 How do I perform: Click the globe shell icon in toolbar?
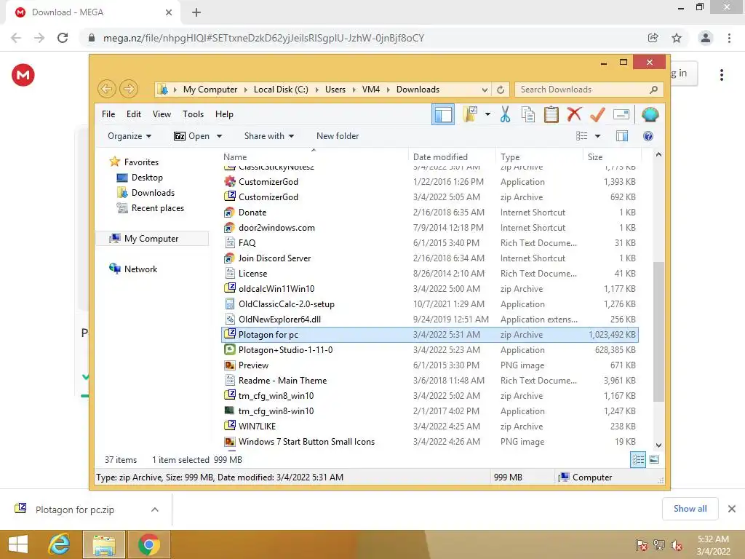pyautogui.click(x=650, y=114)
